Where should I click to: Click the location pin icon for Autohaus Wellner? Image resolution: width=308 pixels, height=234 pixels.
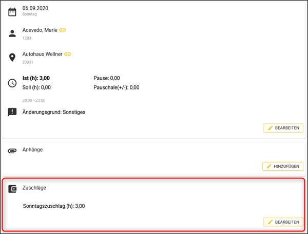pos(12,57)
